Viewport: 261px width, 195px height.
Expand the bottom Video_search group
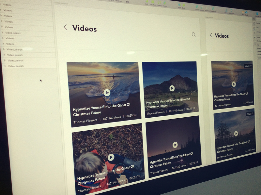[6, 66]
